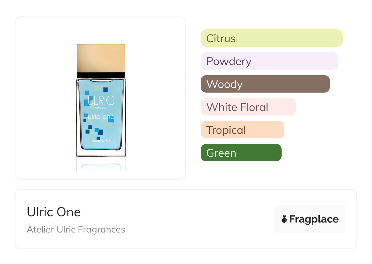Click the gold cap of the bottle
Screen dimensions: 372x264
pyautogui.click(x=101, y=58)
